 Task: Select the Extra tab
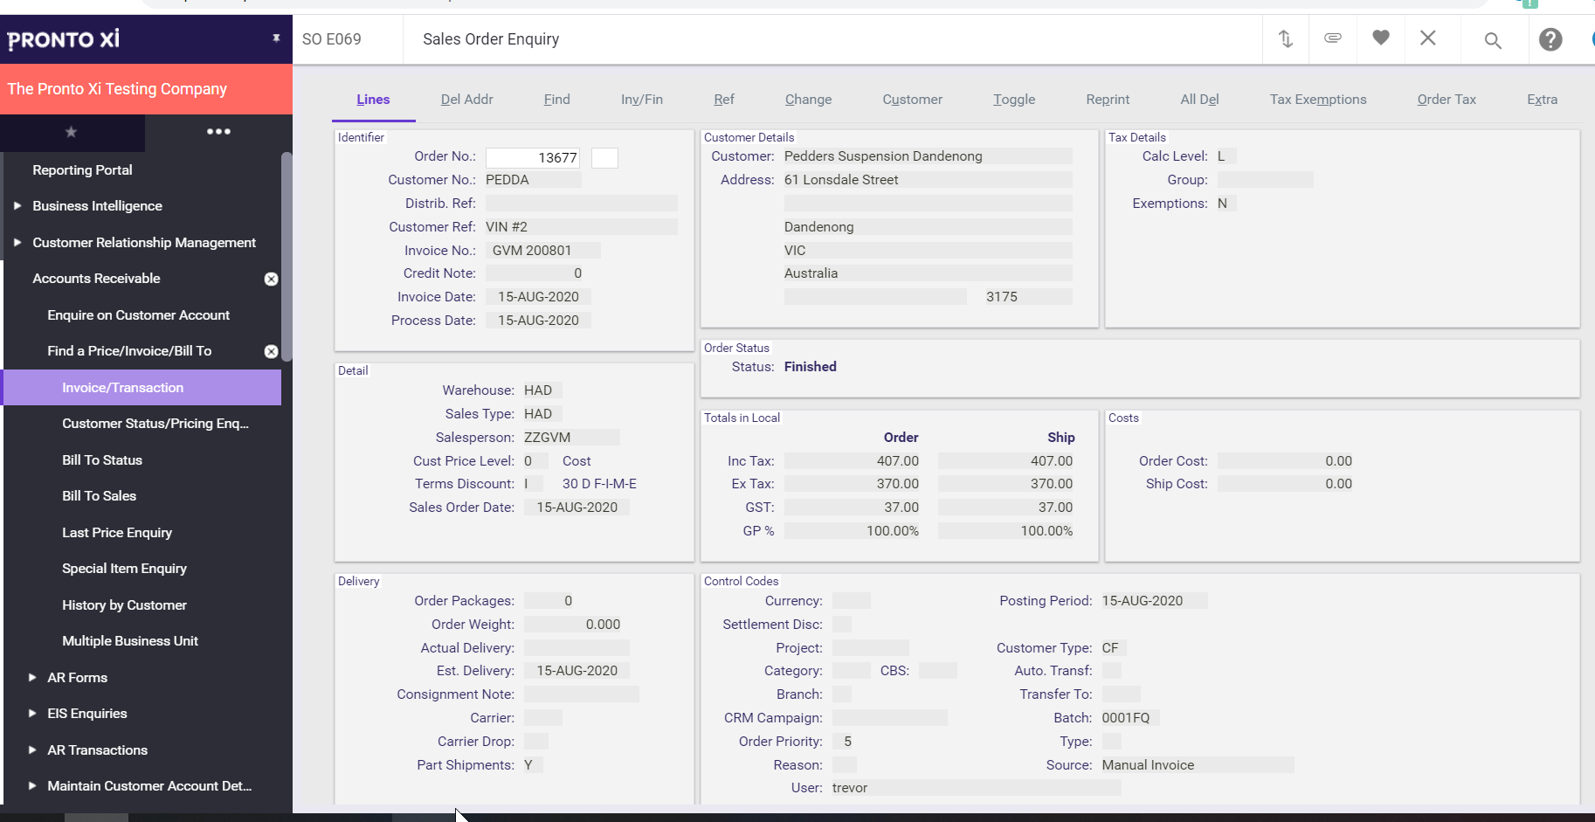(1542, 100)
